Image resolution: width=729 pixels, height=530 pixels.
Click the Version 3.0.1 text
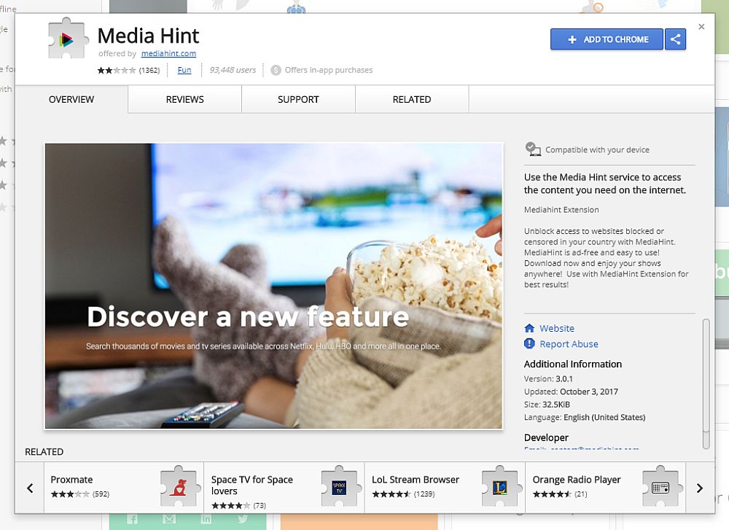tap(549, 379)
